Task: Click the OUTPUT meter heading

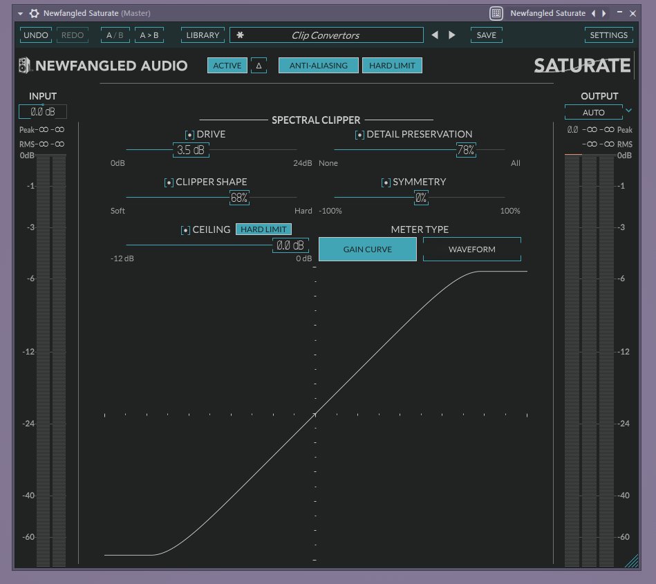Action: 599,96
